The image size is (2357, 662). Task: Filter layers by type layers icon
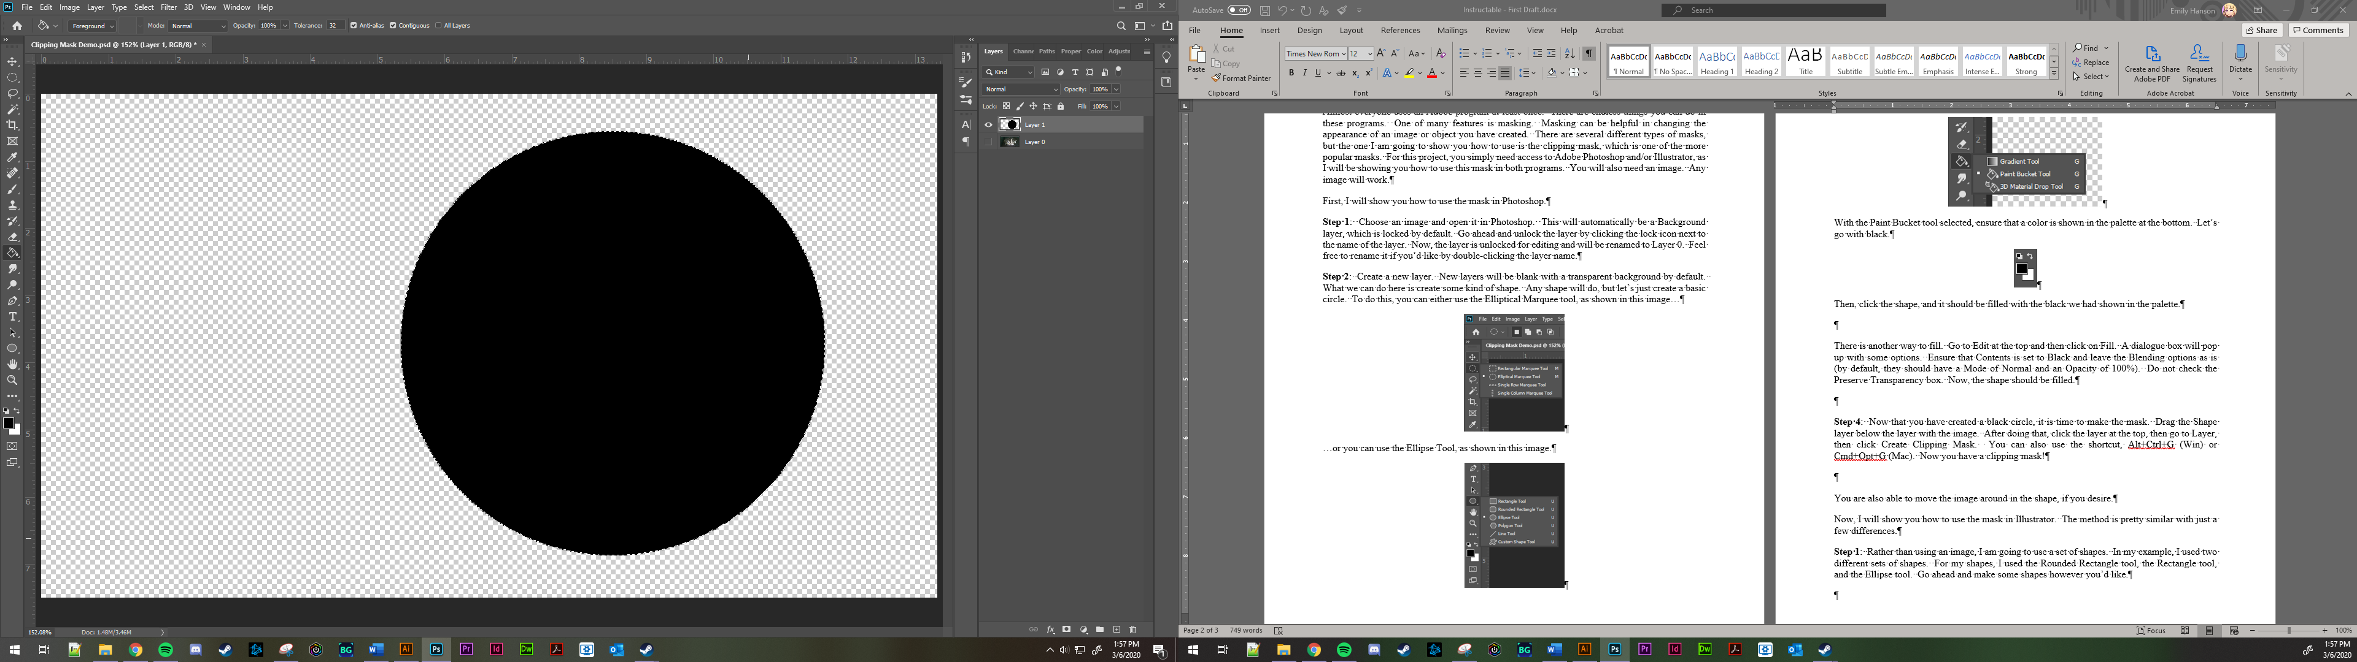[x=1075, y=72]
